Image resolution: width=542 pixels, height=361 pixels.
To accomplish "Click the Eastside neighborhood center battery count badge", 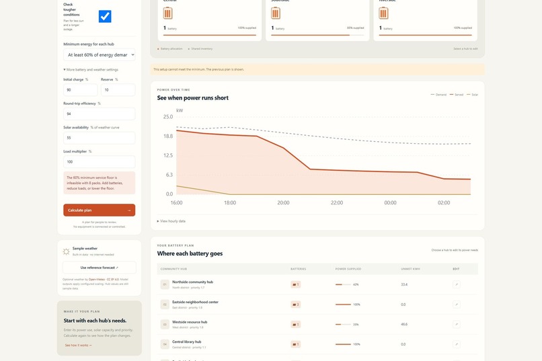I will coord(295,305).
